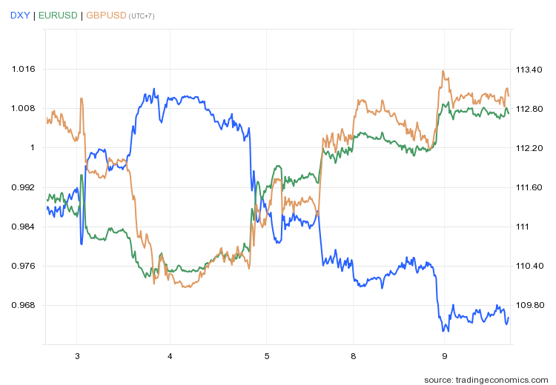556x385 pixels.
Task: Select date 3 on the x-axis
Action: [x=77, y=355]
